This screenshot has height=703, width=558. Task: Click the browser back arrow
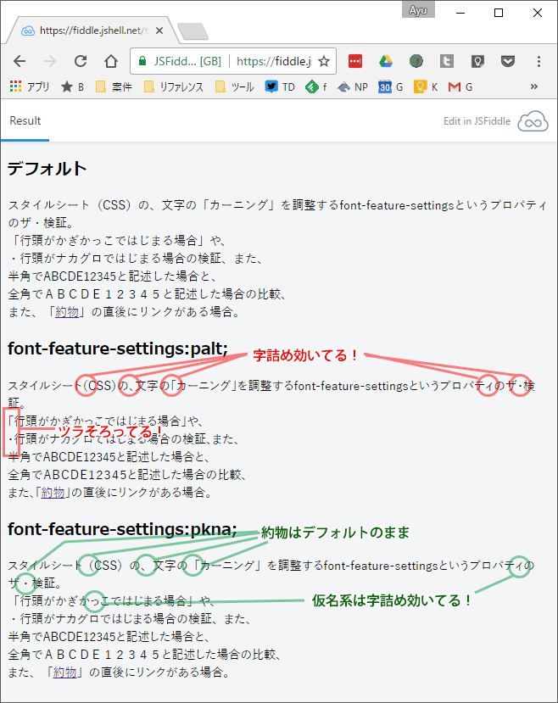click(x=20, y=61)
